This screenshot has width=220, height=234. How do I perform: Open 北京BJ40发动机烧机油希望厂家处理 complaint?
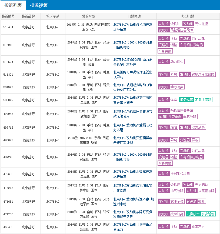click(x=133, y=188)
